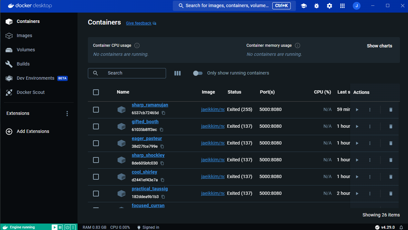Click Show charts
Viewport: 408px width, 230px height.
[380, 46]
